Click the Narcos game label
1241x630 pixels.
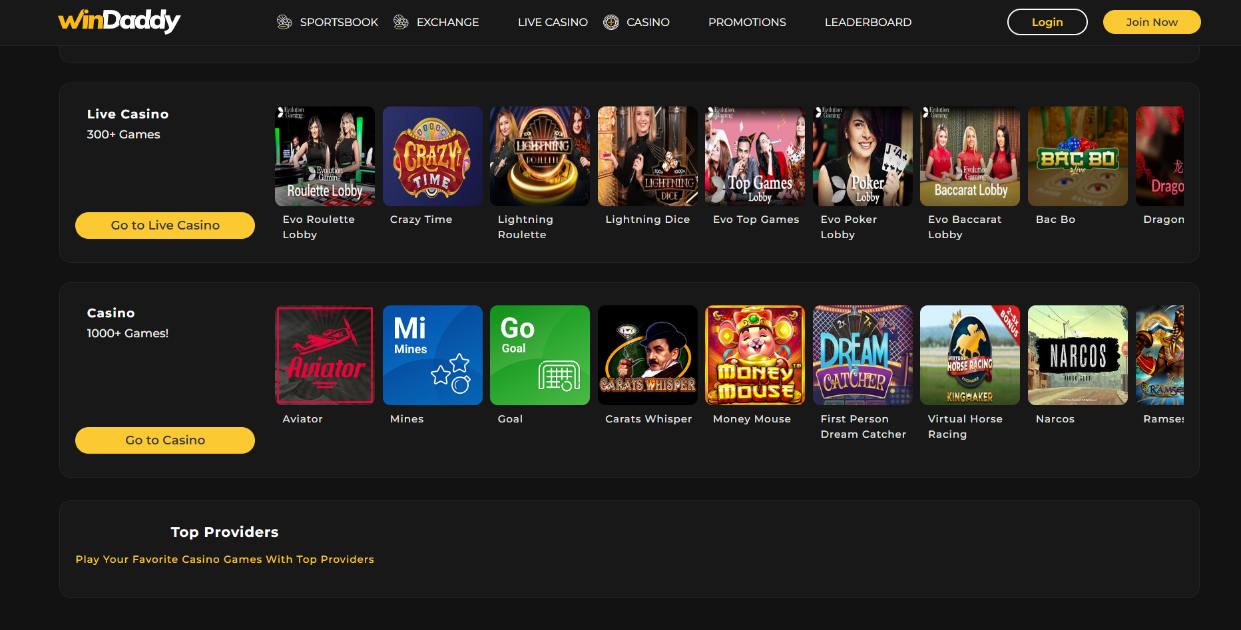tap(1055, 419)
